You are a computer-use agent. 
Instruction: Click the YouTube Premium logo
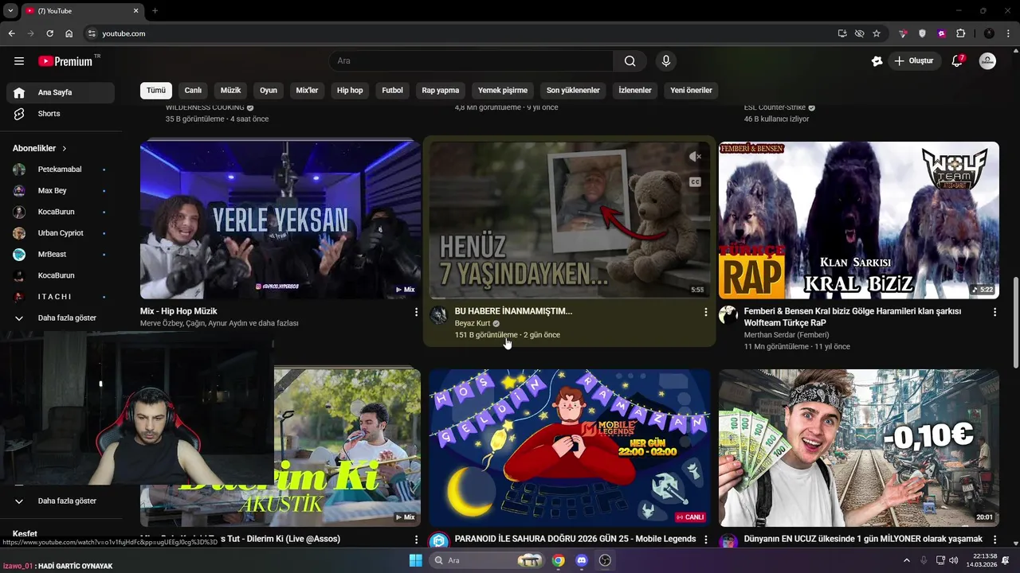coord(65,61)
